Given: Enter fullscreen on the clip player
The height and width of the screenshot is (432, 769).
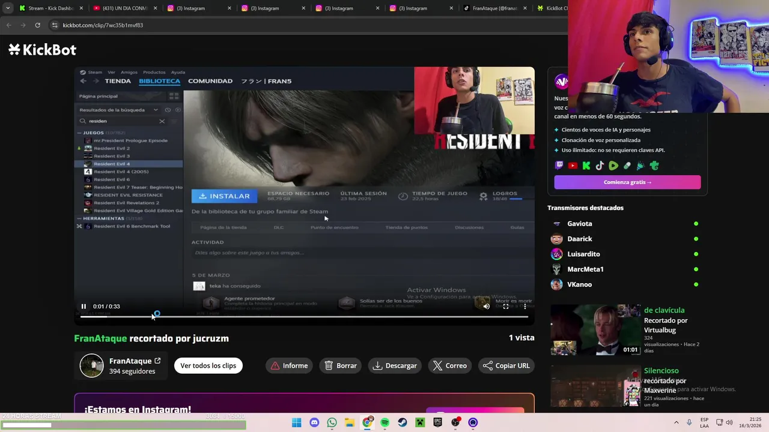Looking at the screenshot, I should pyautogui.click(x=505, y=306).
